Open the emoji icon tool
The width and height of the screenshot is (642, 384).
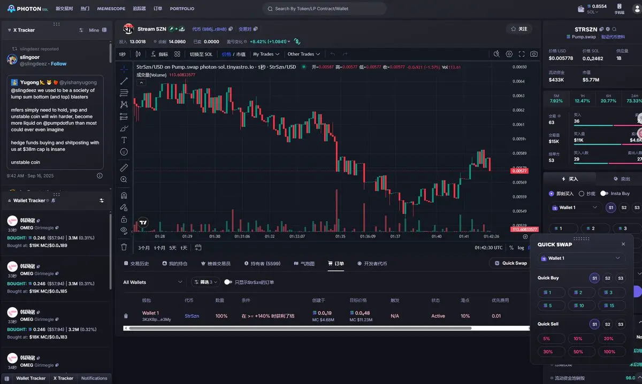click(124, 152)
